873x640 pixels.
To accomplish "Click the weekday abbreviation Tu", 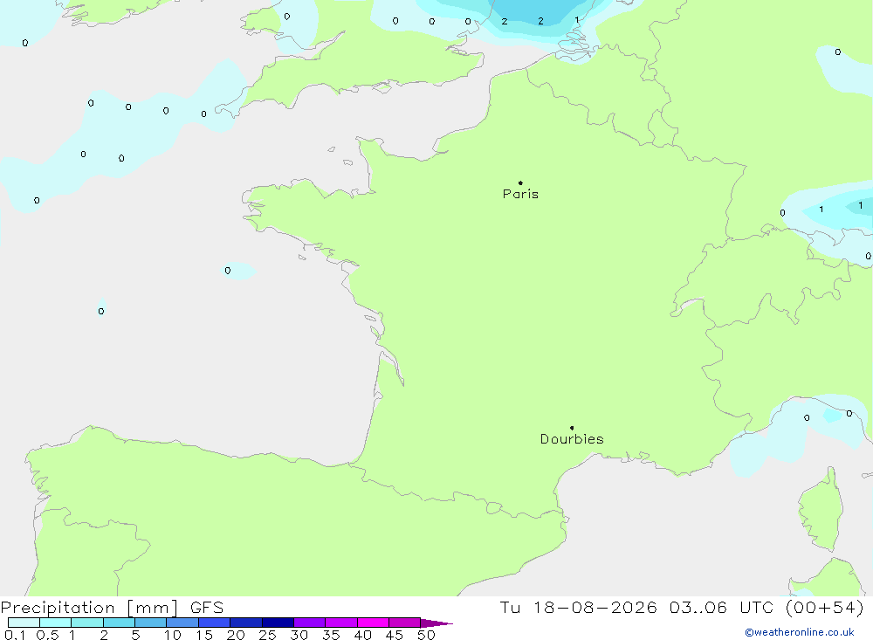I will click(510, 608).
